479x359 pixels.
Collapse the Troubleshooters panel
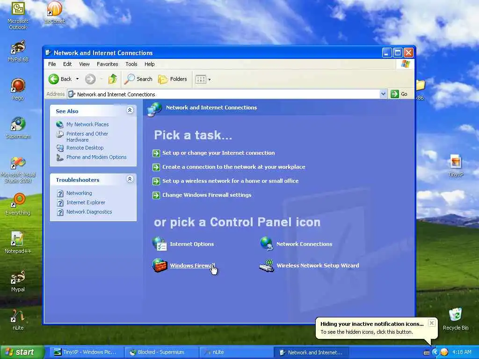point(130,179)
